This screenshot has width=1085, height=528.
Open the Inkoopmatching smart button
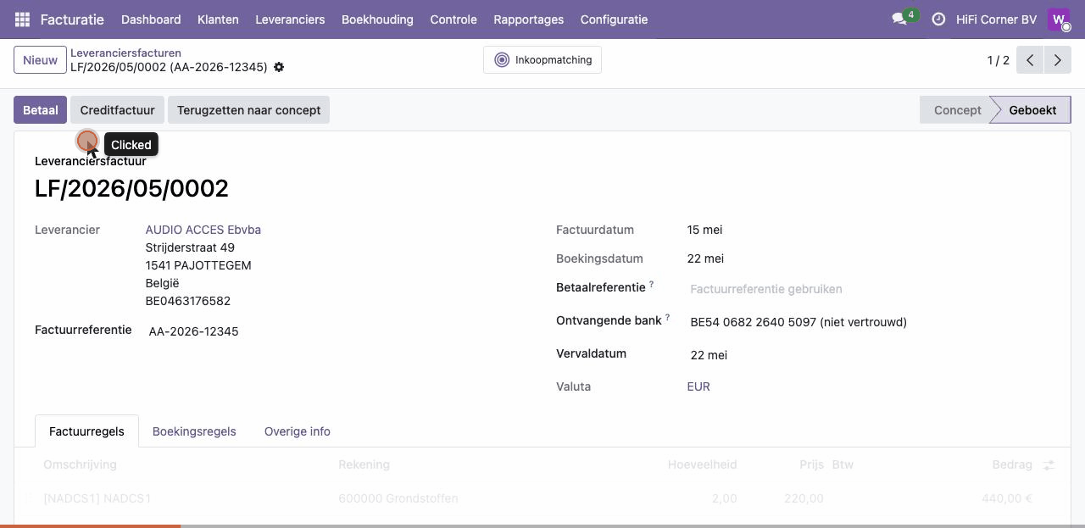pos(542,60)
